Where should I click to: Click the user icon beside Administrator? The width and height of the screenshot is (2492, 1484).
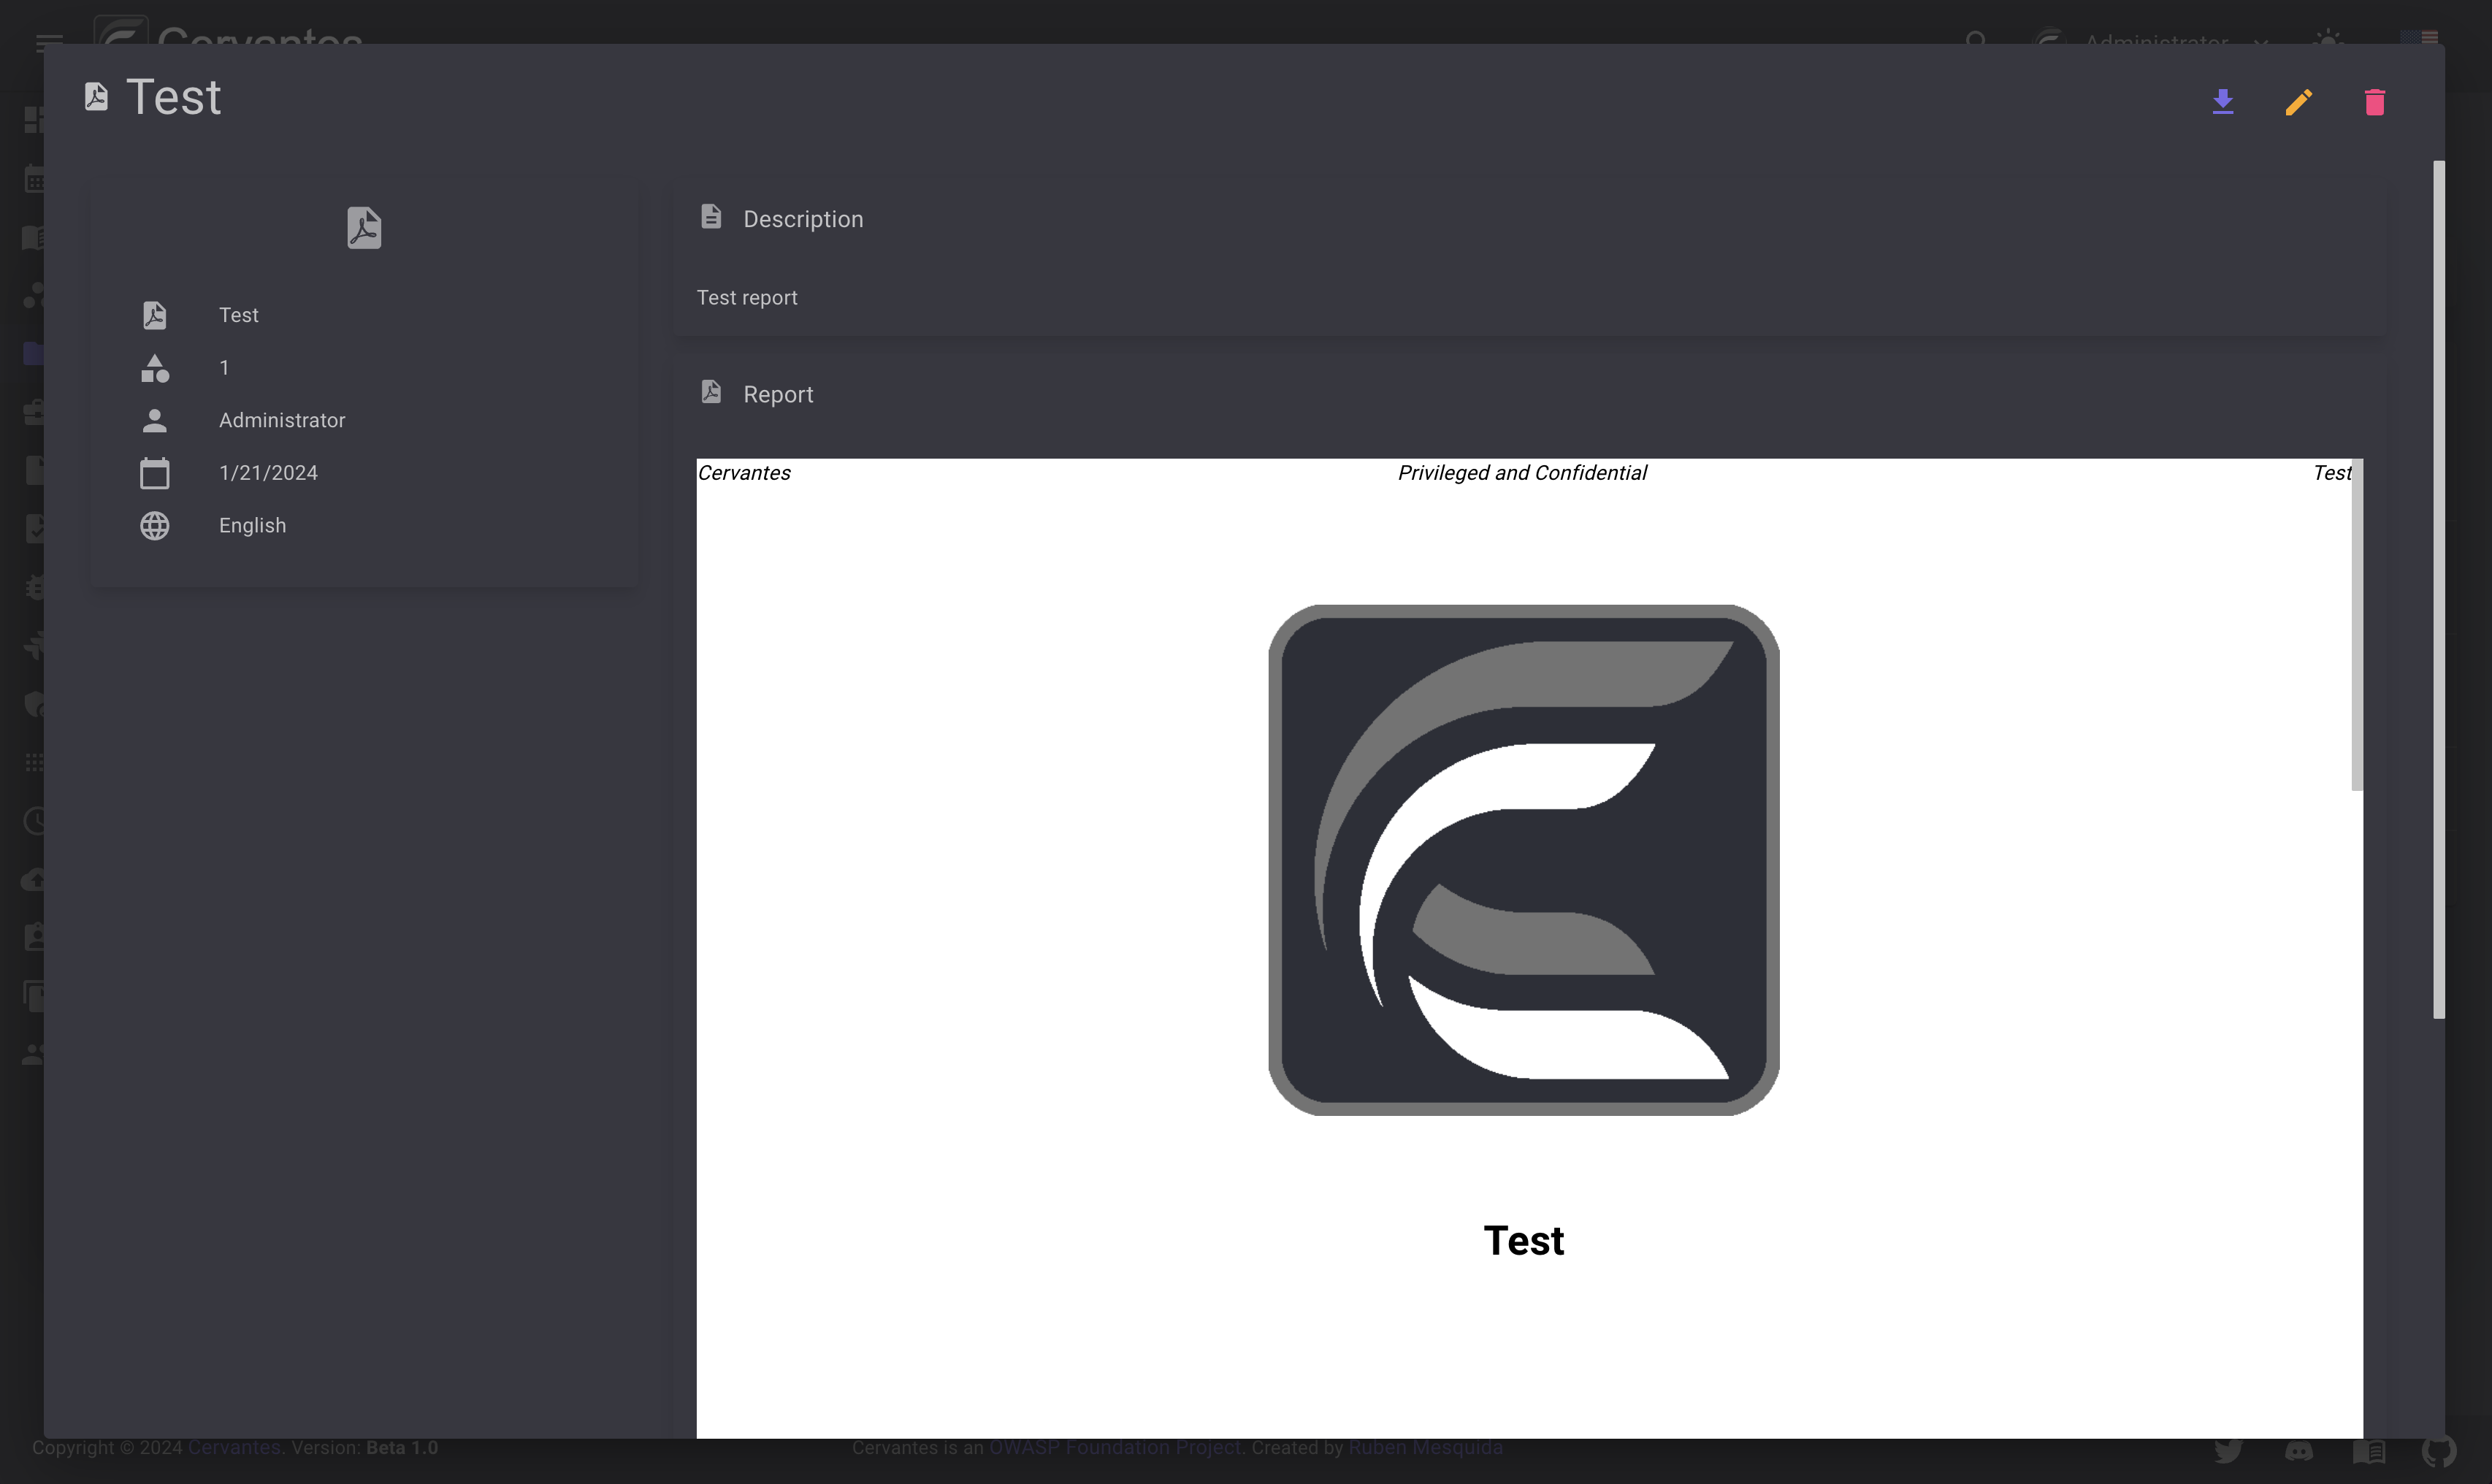154,420
